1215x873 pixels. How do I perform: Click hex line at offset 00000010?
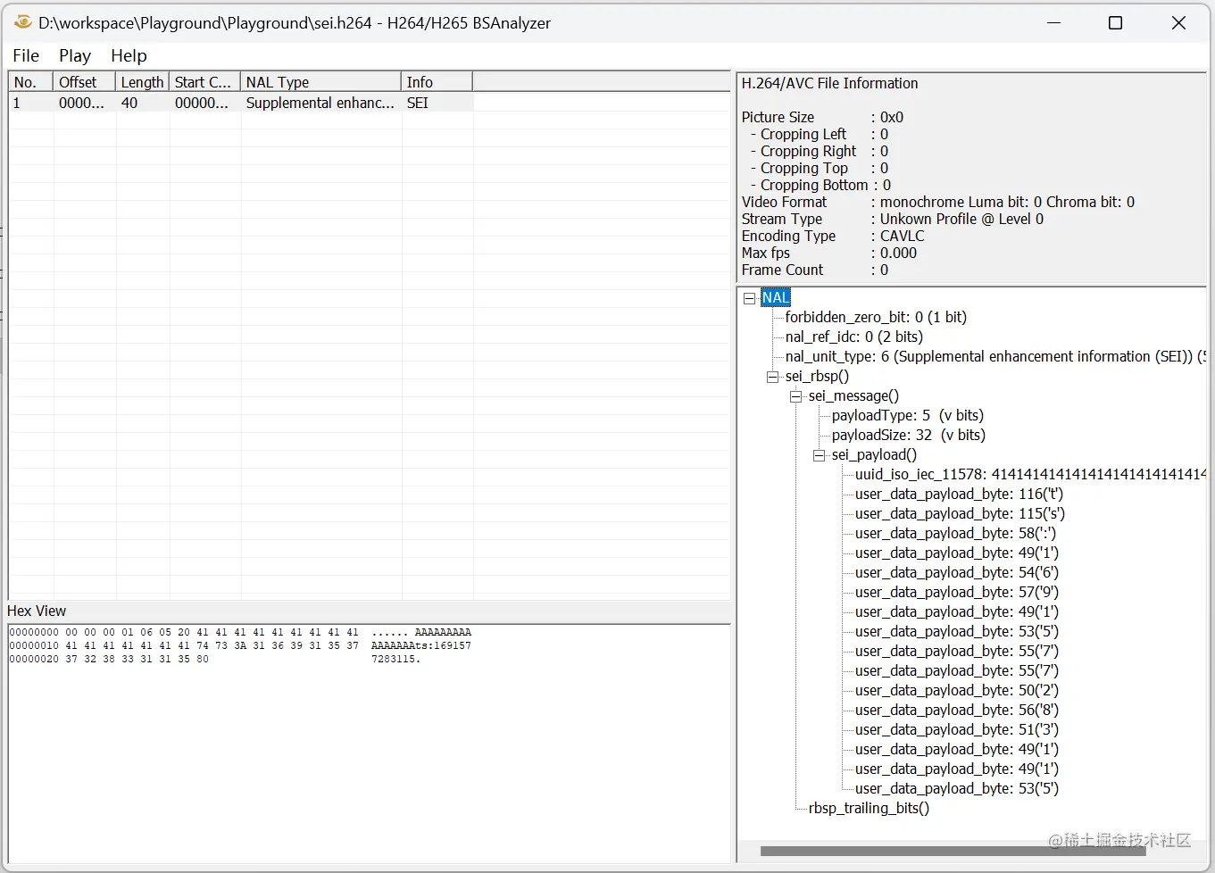coord(240,645)
